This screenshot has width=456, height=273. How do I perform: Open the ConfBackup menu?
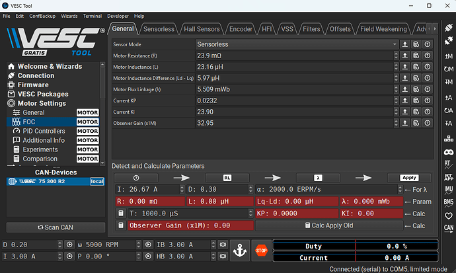tap(42, 16)
